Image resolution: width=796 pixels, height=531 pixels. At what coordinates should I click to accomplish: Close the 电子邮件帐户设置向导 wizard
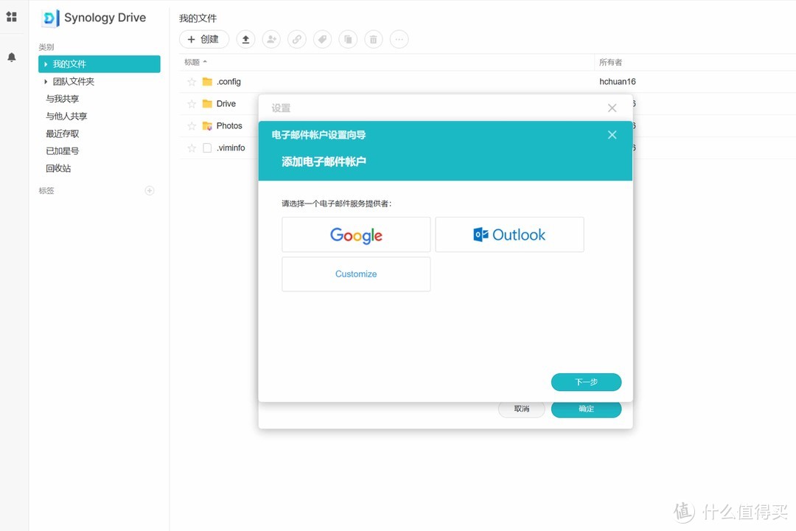pyautogui.click(x=612, y=135)
